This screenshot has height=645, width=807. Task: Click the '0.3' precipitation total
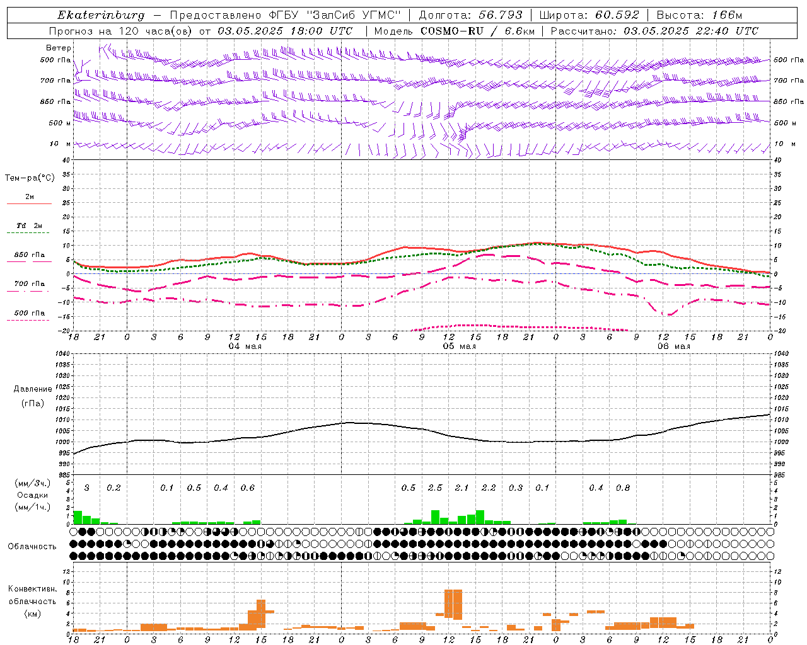pyautogui.click(x=516, y=488)
